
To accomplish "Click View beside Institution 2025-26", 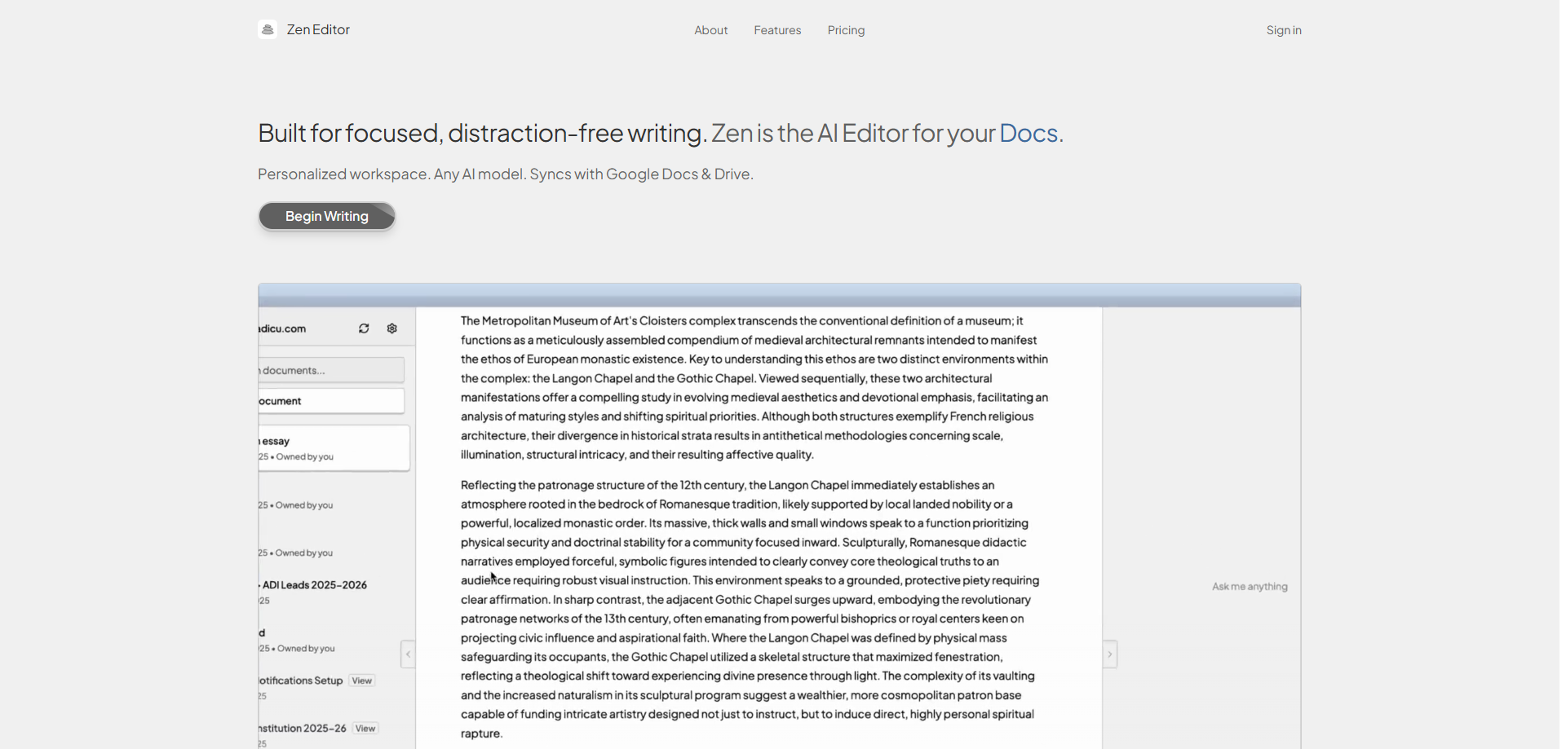I will tap(365, 729).
